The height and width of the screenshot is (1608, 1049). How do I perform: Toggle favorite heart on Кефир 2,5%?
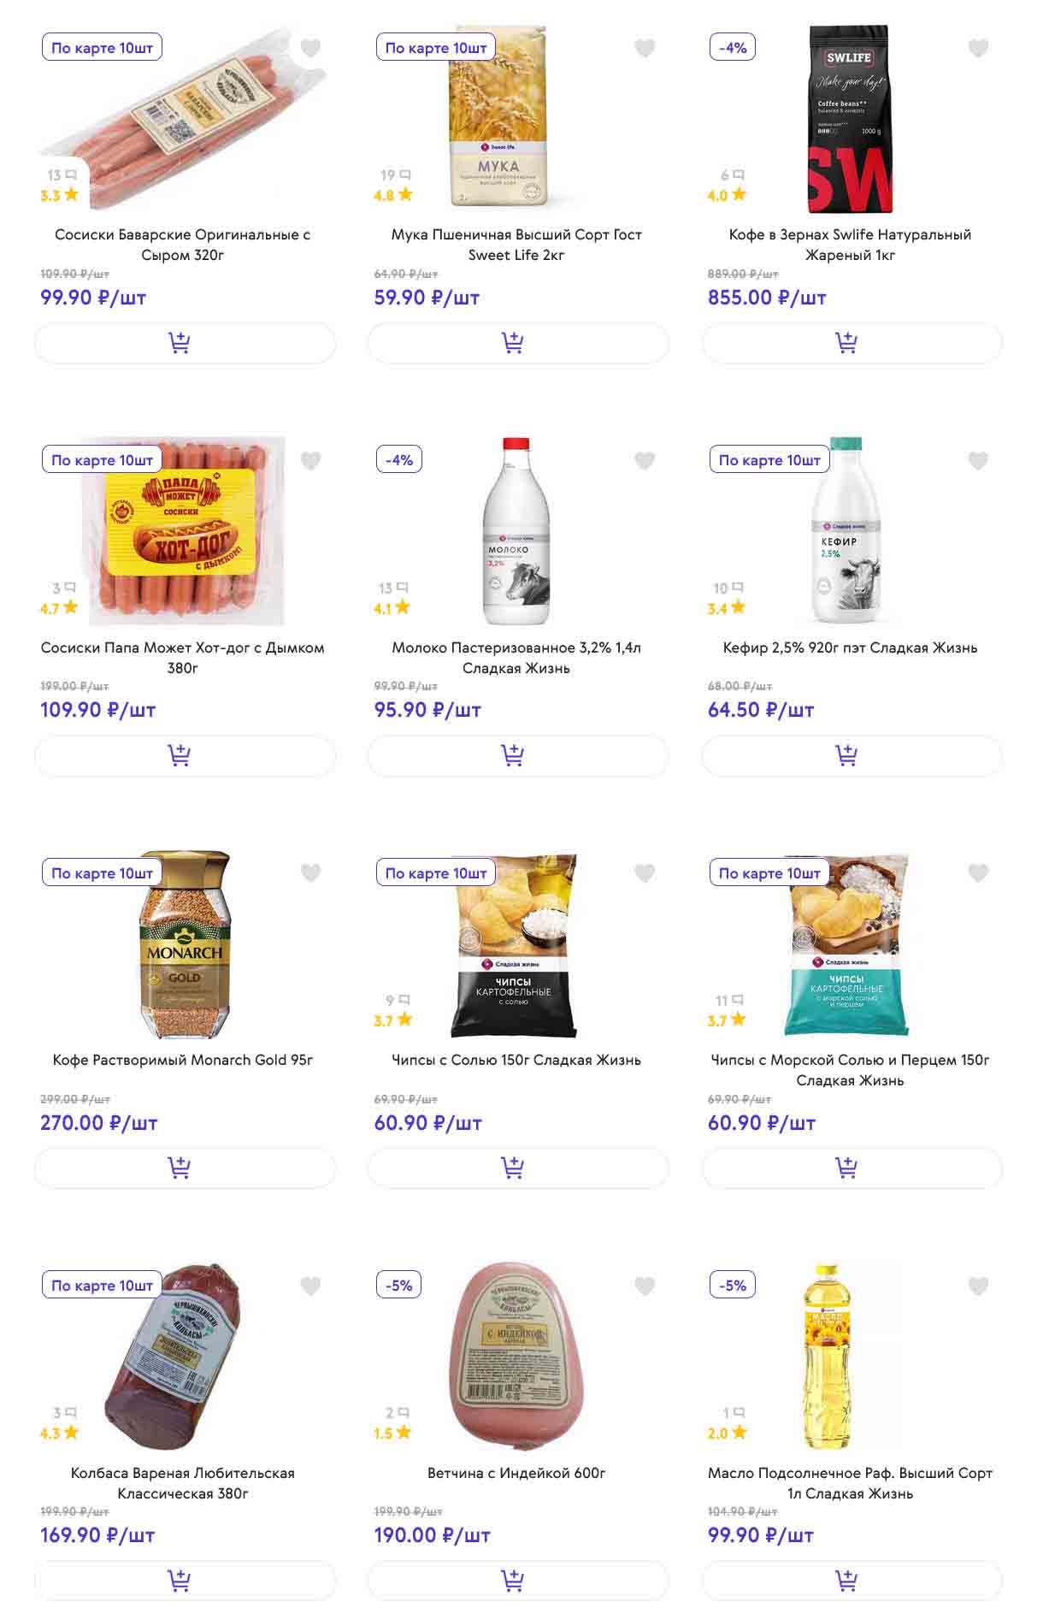(978, 461)
